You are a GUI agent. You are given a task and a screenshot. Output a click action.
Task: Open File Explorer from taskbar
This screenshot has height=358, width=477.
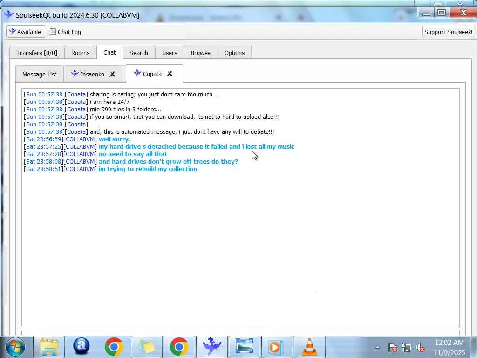pyautogui.click(x=48, y=347)
